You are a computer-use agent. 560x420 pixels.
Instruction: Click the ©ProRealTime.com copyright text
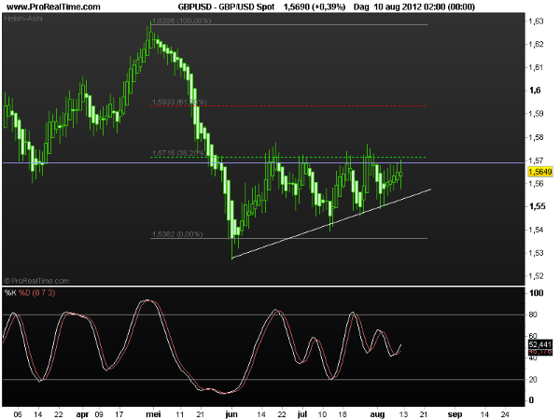click(x=36, y=281)
